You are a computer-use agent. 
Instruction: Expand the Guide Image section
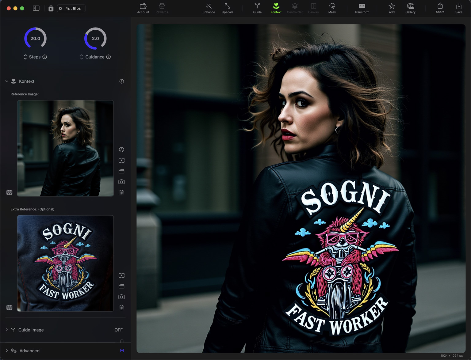[x=7, y=330]
